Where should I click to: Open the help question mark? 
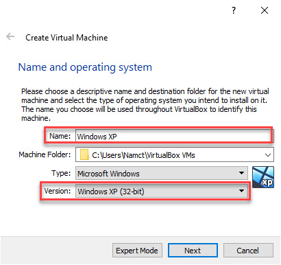(234, 10)
